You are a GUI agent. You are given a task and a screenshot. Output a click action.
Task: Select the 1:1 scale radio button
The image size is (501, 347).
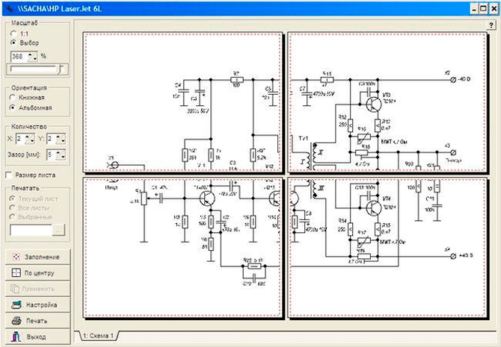(13, 34)
